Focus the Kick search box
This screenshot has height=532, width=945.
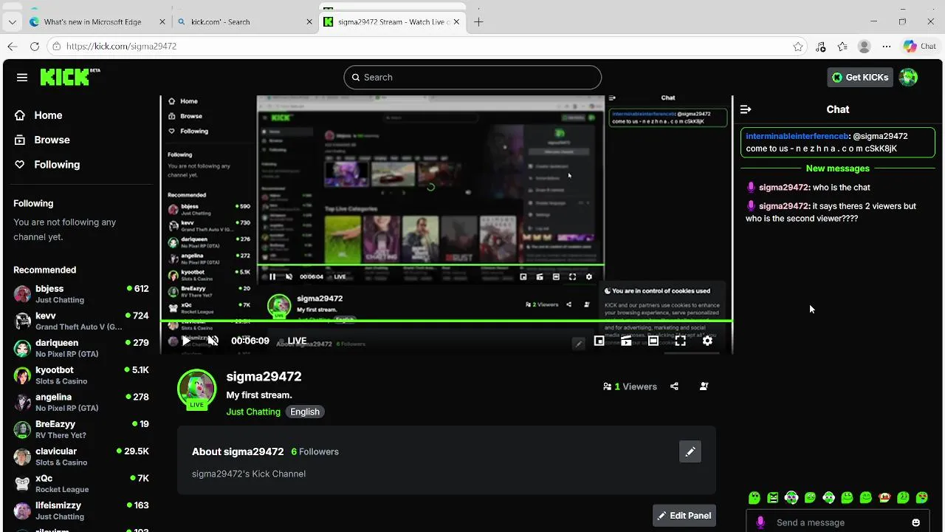coord(472,78)
